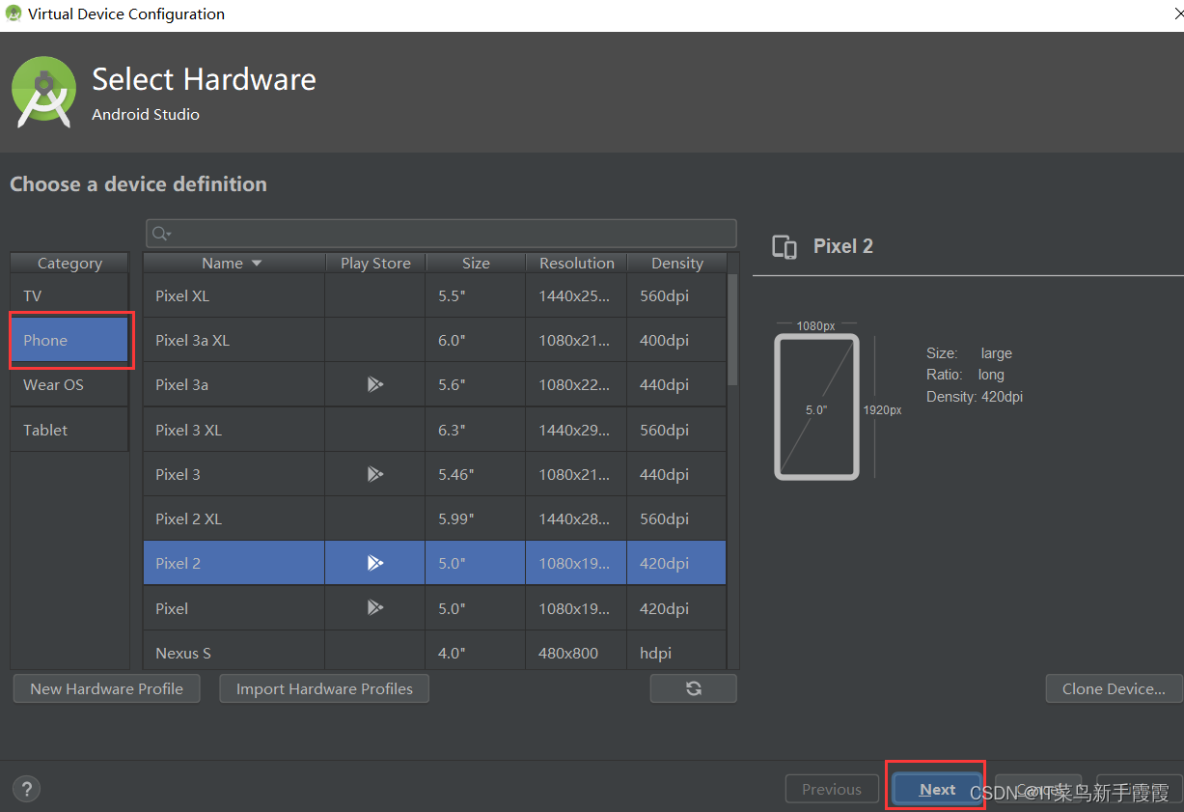
Task: Click the Size column header
Action: click(476, 263)
